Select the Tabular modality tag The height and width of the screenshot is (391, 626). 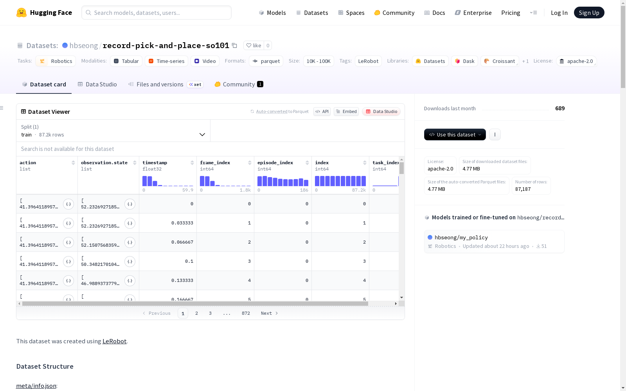126,61
